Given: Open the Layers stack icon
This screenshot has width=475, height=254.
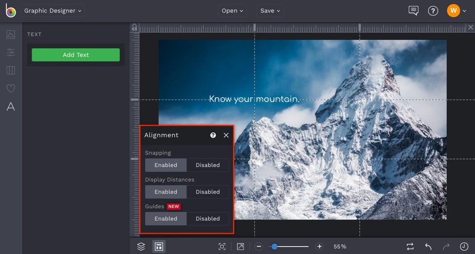Looking at the screenshot, I should (141, 246).
